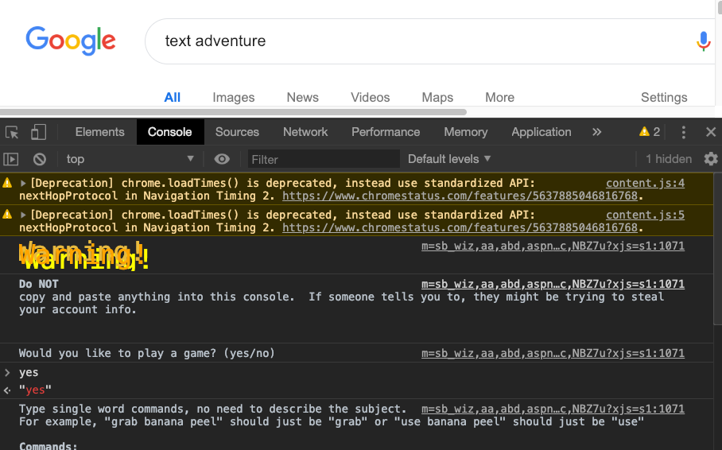Open the Default levels dropdown

(x=449, y=159)
